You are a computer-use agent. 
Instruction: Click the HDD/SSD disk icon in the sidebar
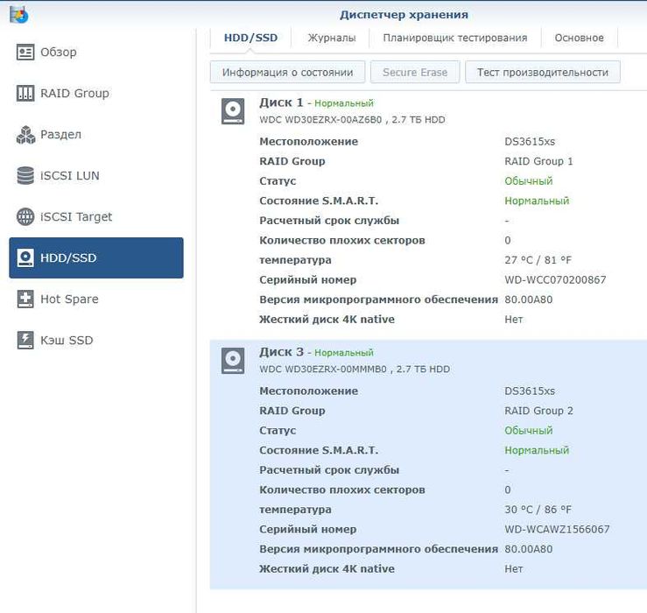click(x=25, y=258)
